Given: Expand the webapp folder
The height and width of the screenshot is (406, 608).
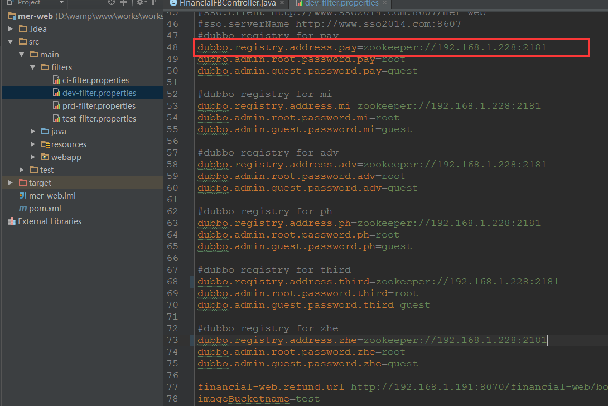Looking at the screenshot, I should tap(33, 157).
